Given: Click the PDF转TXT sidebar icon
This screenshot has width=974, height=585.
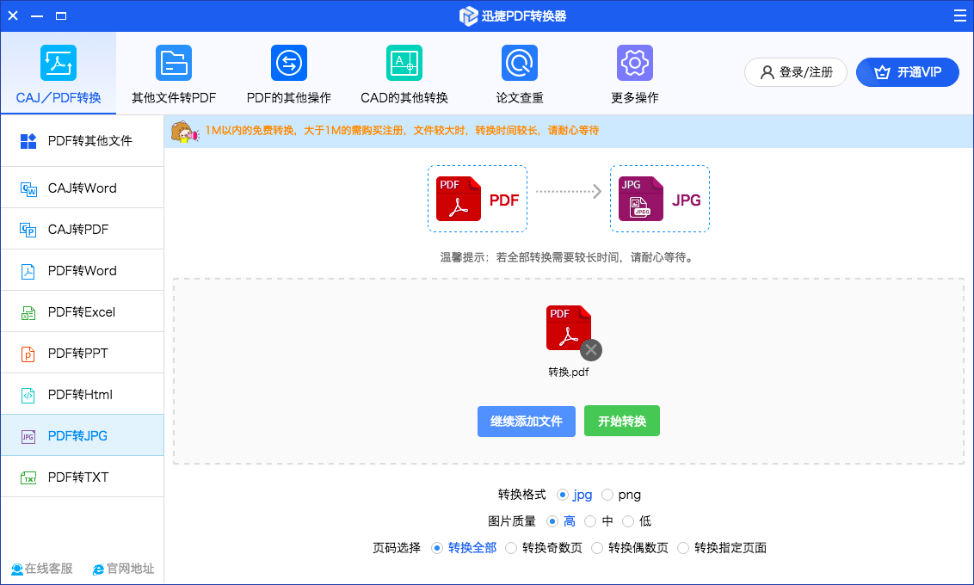Looking at the screenshot, I should pos(28,477).
